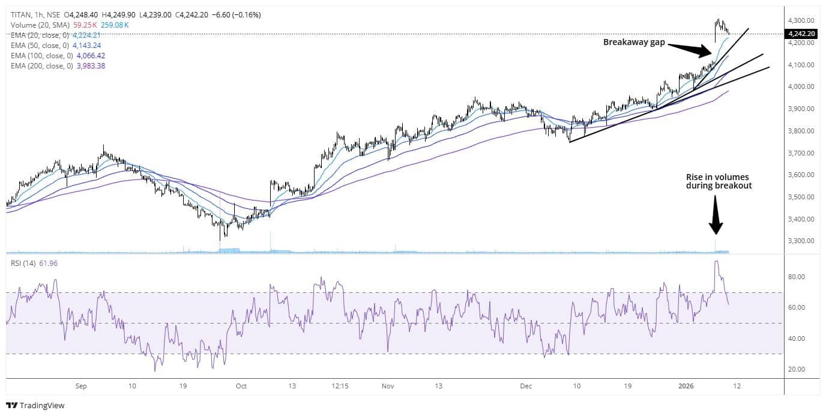Click the Oct label on time axis
826x416 pixels.
click(241, 386)
